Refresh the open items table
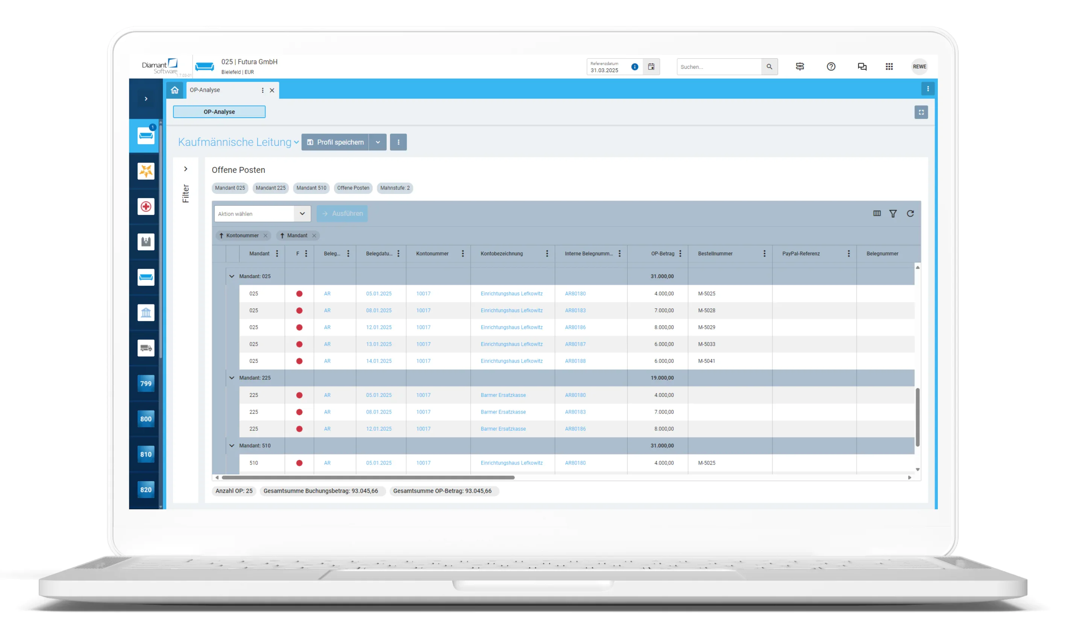 click(910, 214)
